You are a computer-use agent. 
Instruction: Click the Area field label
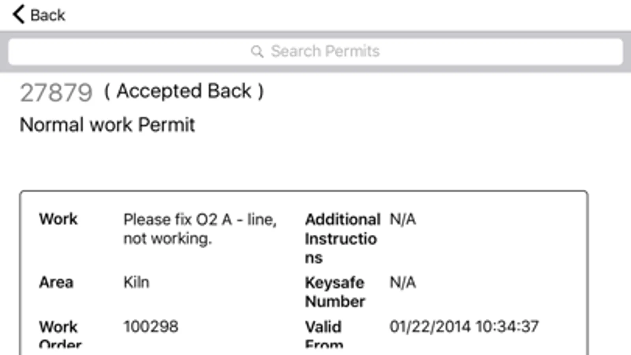point(56,282)
